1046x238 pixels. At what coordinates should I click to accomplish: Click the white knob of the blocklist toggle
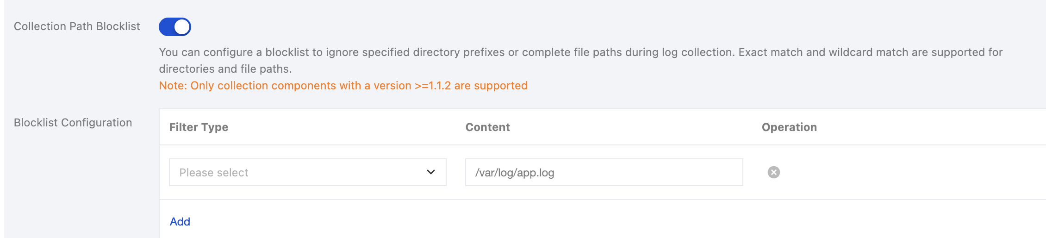pyautogui.click(x=182, y=27)
